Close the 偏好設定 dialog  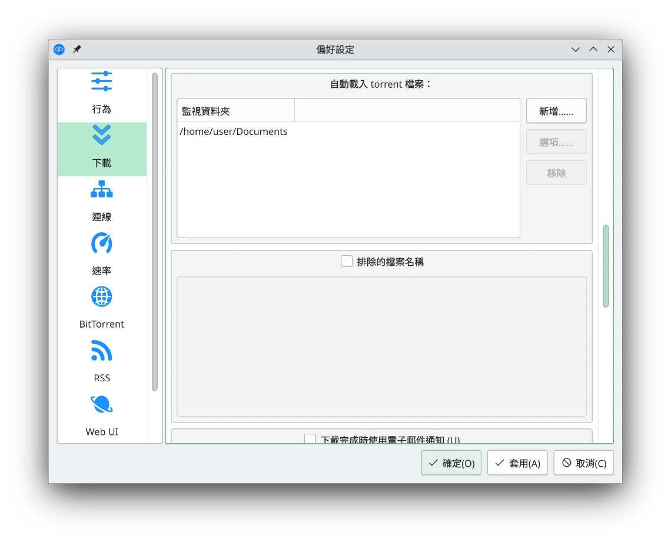(610, 50)
